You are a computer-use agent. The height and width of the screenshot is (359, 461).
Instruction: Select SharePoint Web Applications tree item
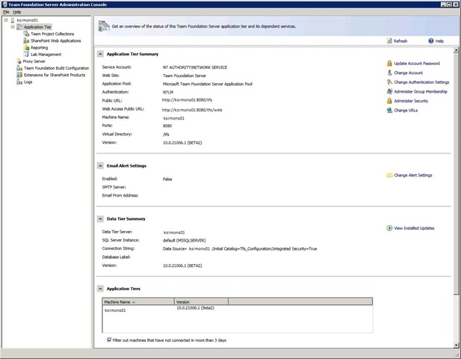[x=56, y=40]
